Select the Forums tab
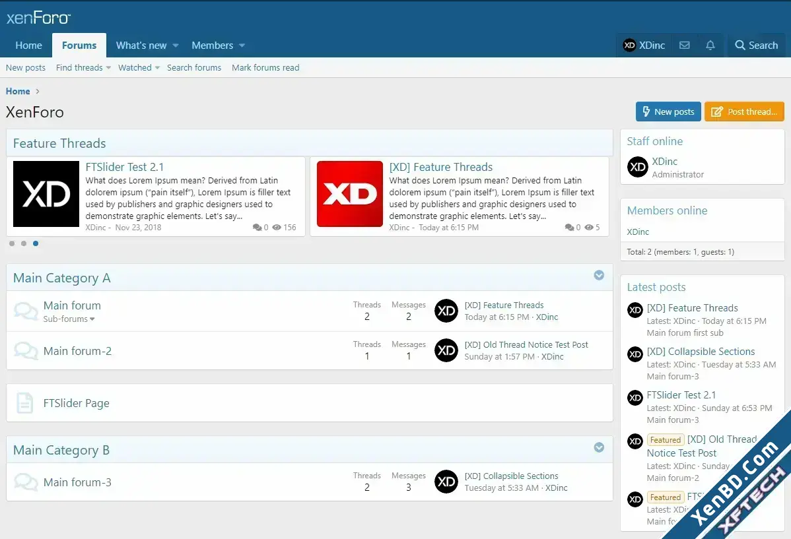The height and width of the screenshot is (539, 791). pyautogui.click(x=79, y=46)
